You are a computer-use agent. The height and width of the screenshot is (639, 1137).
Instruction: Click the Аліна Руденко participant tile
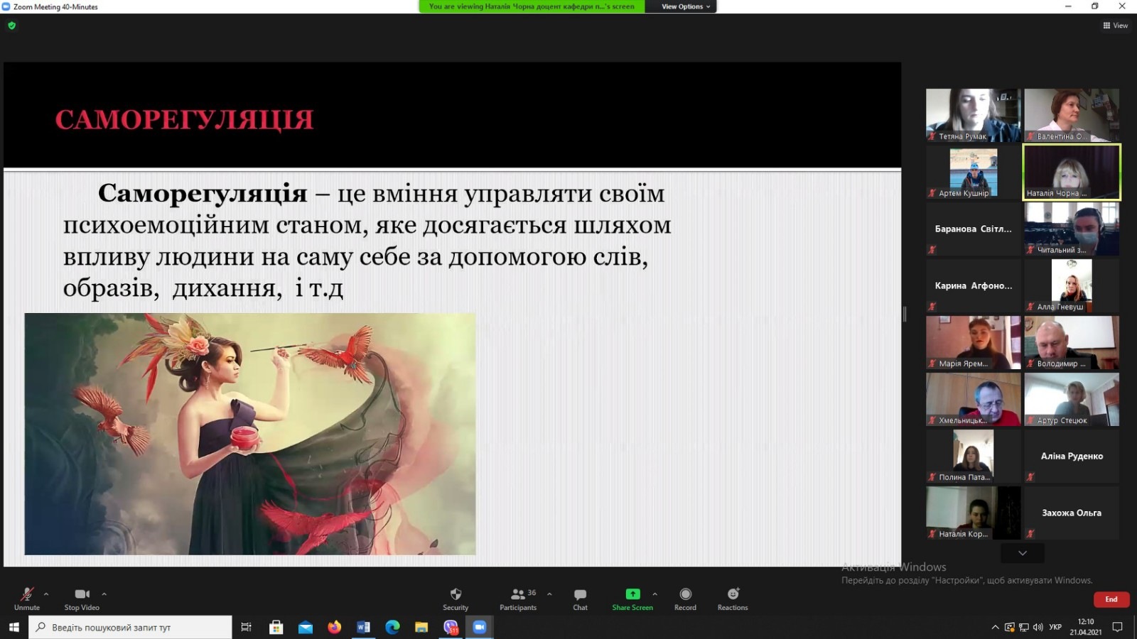[1072, 456]
